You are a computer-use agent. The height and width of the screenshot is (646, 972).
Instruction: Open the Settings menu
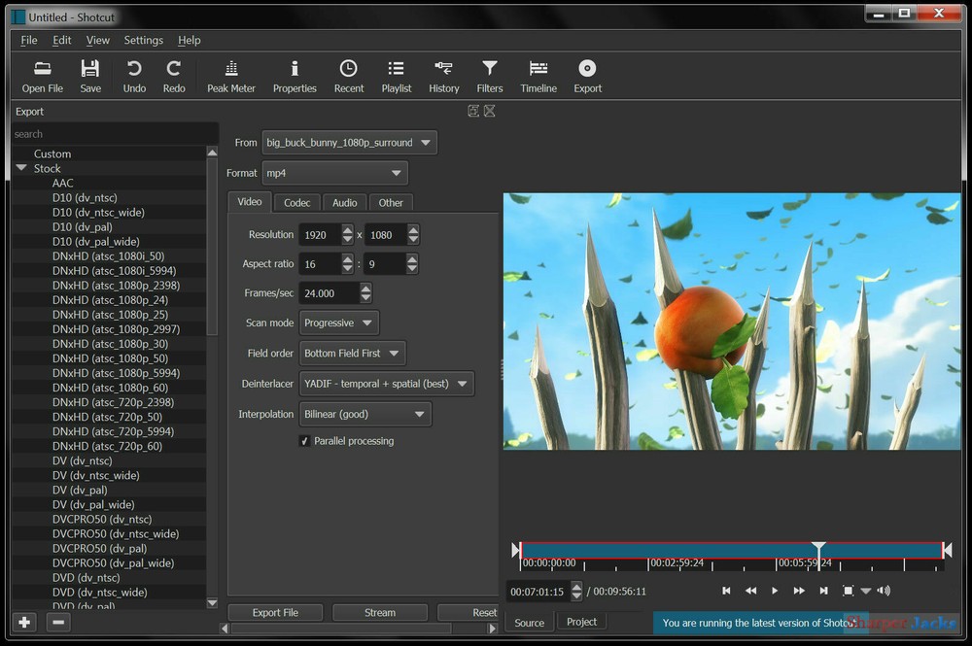point(143,40)
